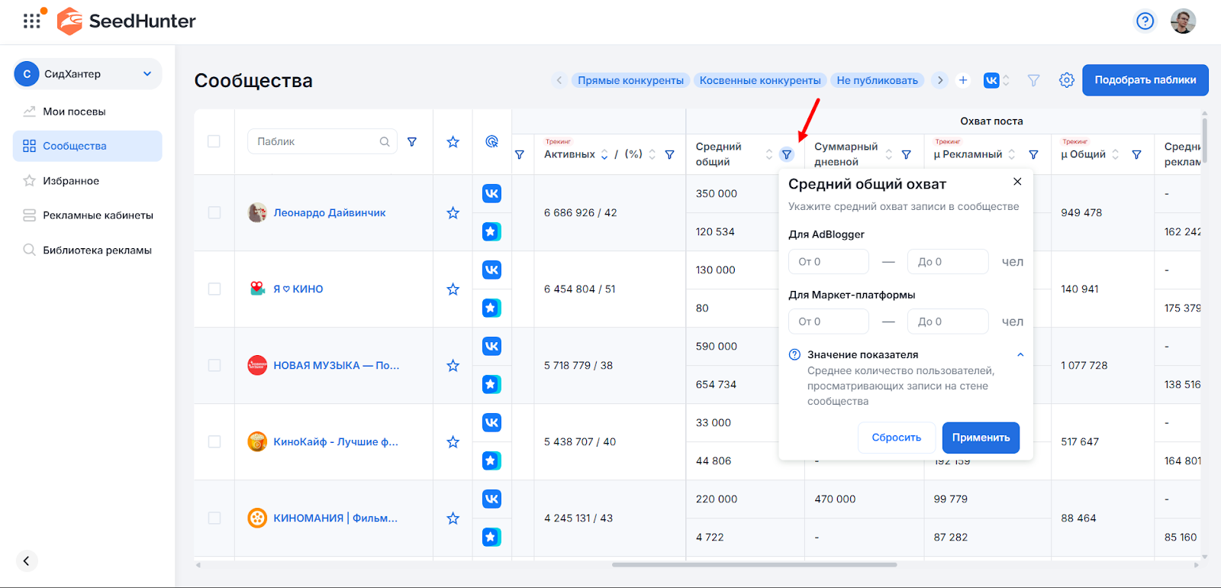Open Библиотека рекламы sidebar item
This screenshot has height=588, width=1221.
pos(97,250)
